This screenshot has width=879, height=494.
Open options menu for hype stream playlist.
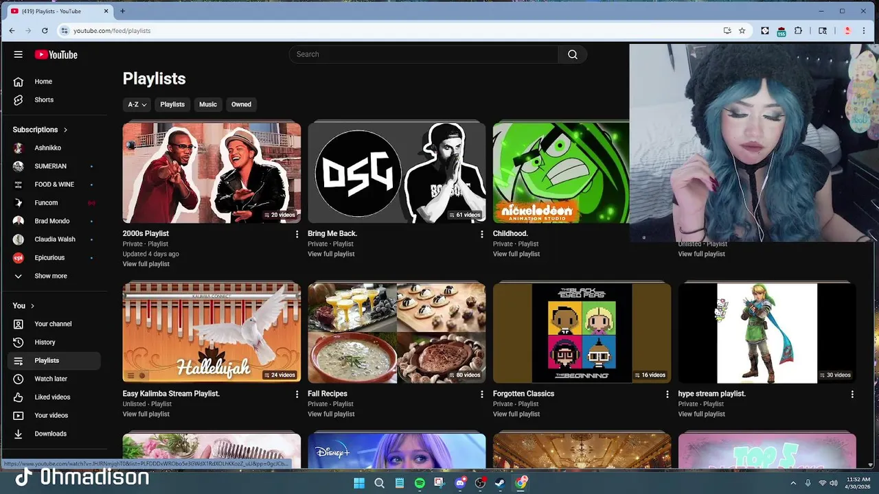852,394
